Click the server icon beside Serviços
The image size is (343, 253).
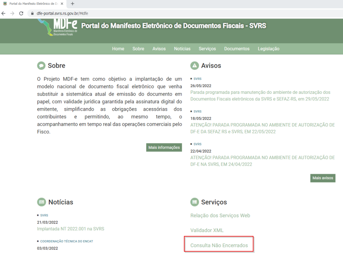point(196,202)
